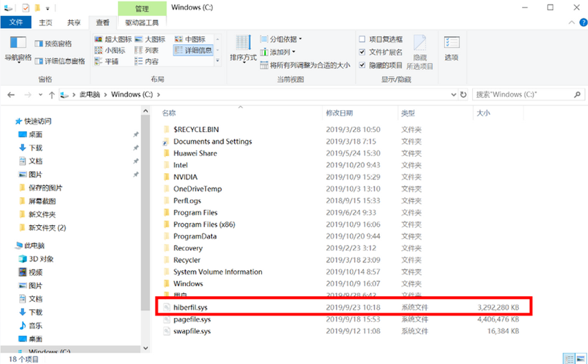This screenshot has width=588, height=364.
Task: Select 内容 content layout
Action: point(147,62)
